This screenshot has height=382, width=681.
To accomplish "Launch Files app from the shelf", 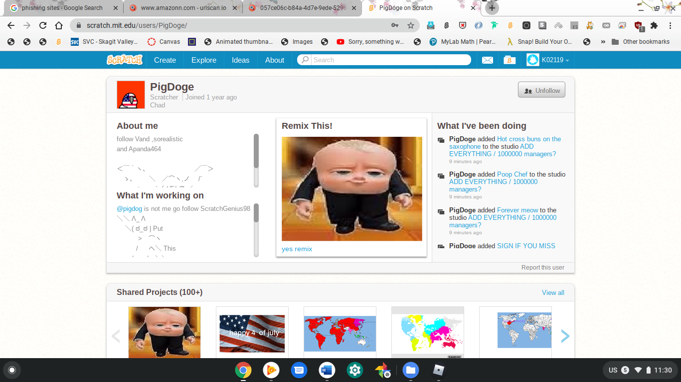I will click(410, 370).
